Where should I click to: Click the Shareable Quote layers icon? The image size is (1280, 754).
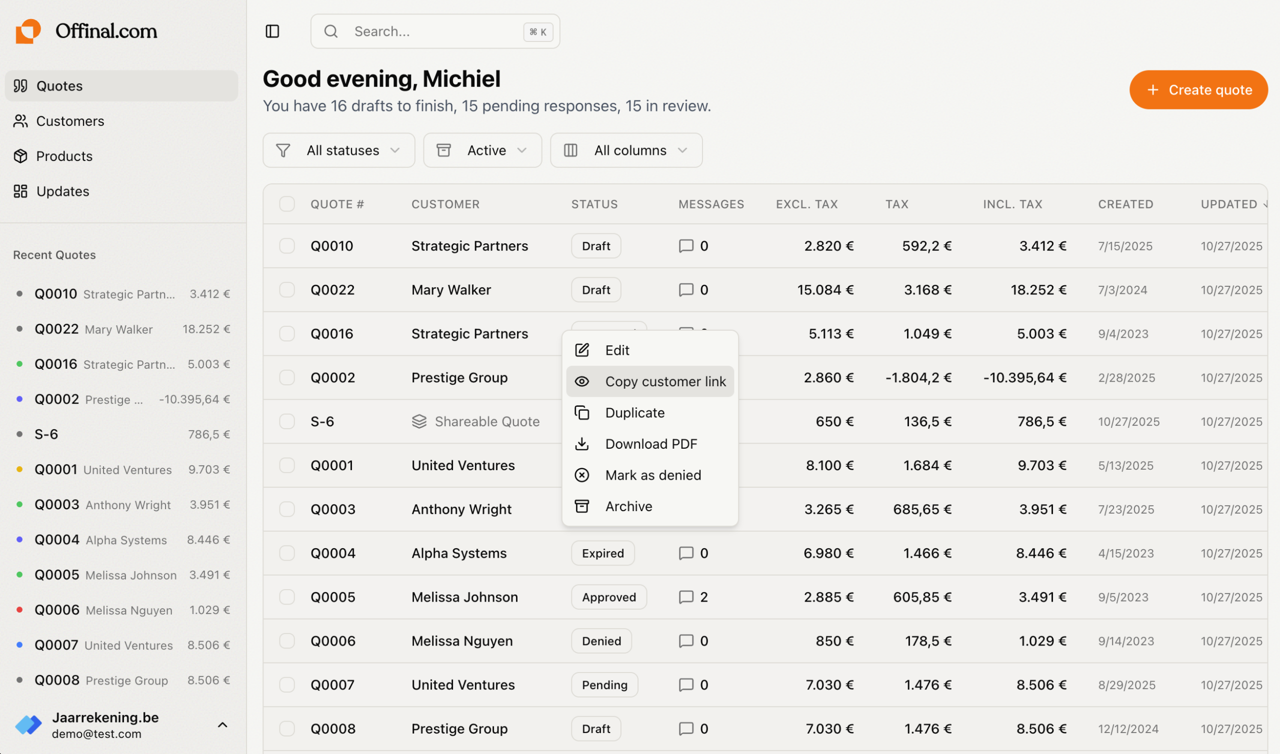(419, 421)
